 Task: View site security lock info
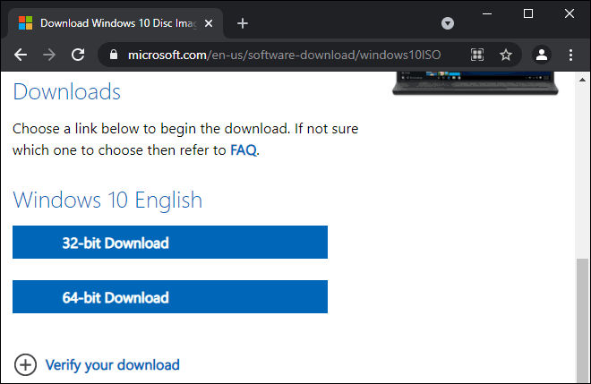114,55
